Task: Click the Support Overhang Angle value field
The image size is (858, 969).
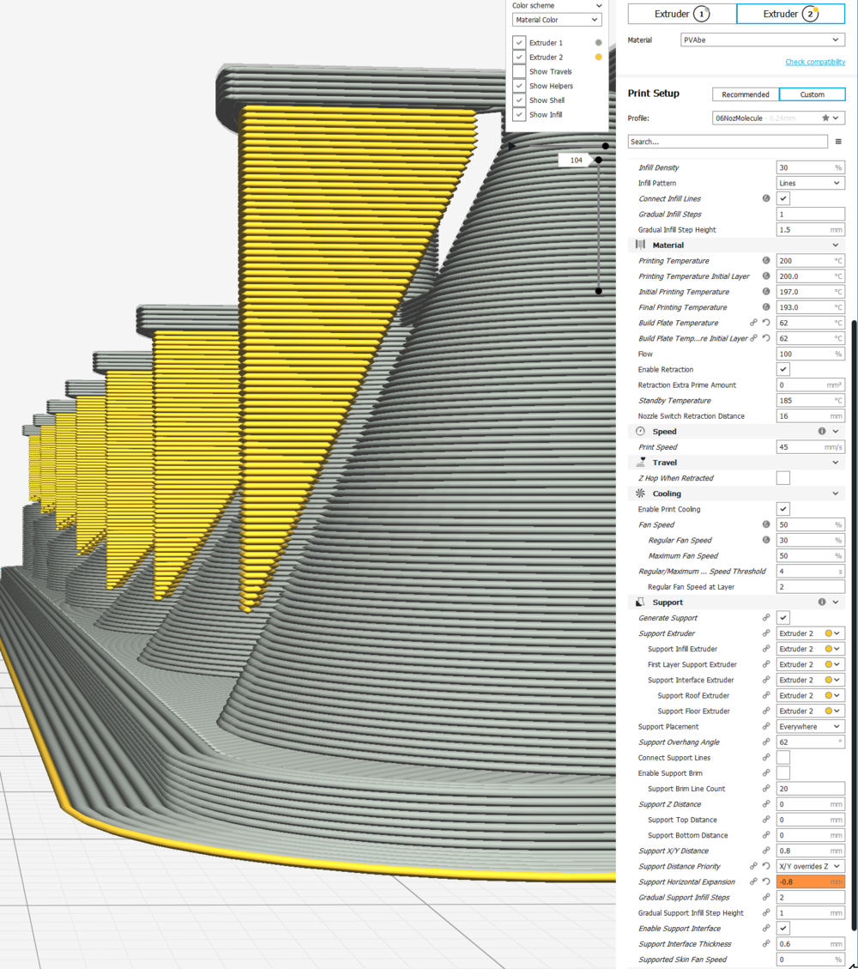Action: 811,742
